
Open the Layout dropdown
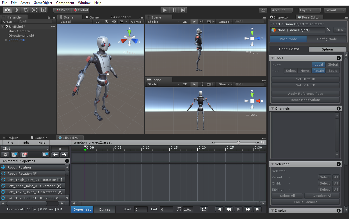pyautogui.click(x=335, y=10)
